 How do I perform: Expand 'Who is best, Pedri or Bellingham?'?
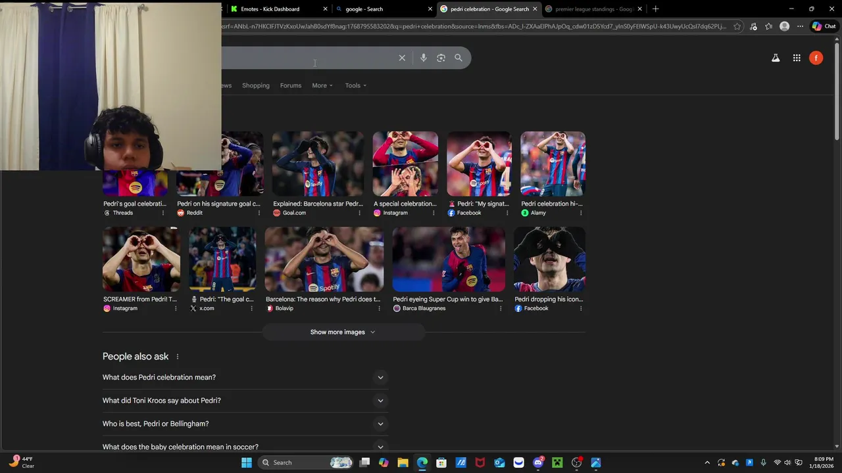(244, 424)
